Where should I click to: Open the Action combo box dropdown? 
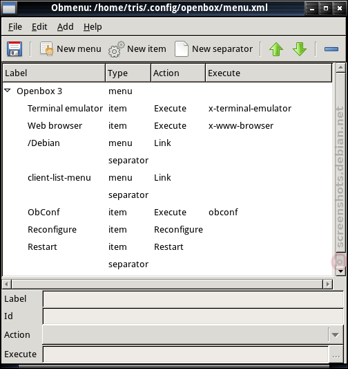(x=335, y=334)
